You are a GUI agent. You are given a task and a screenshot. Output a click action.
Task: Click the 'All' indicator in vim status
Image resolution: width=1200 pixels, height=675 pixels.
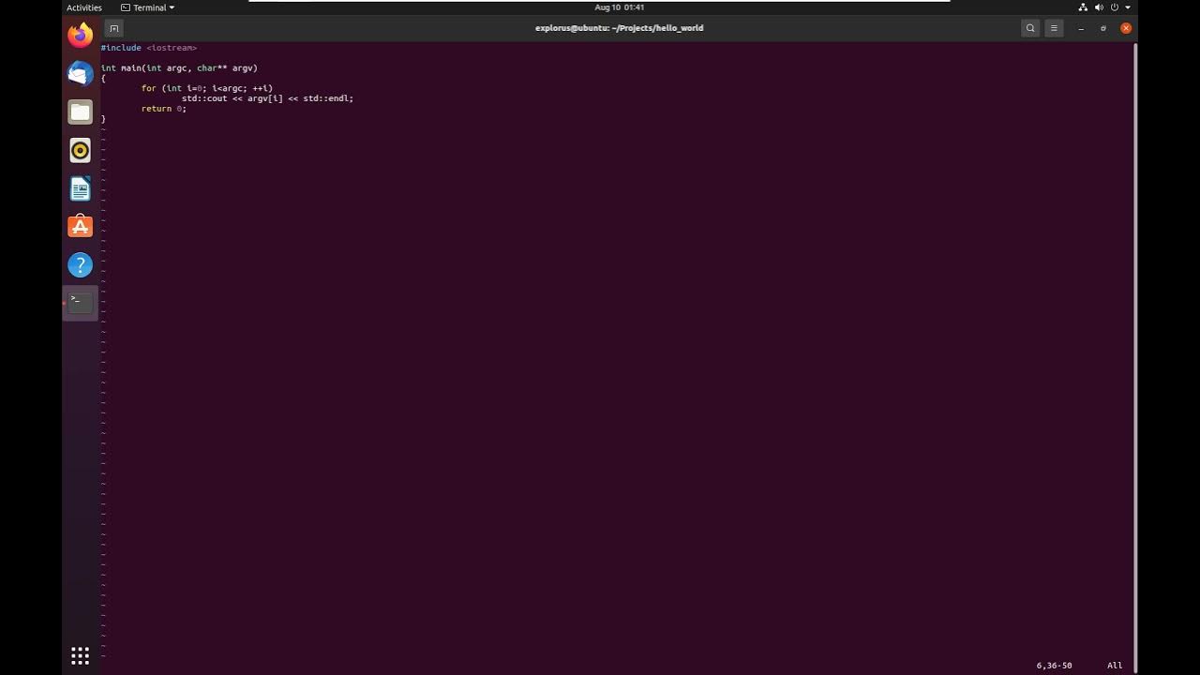[x=1115, y=666]
